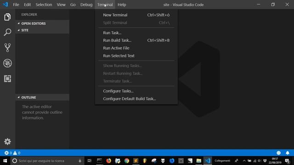The image size is (294, 165).
Task: Open Sublime Text from the taskbar
Action: pyautogui.click(x=136, y=161)
